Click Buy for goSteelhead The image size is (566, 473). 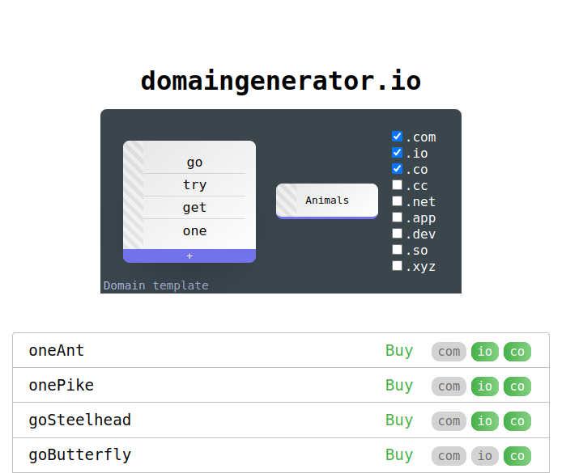399,420
